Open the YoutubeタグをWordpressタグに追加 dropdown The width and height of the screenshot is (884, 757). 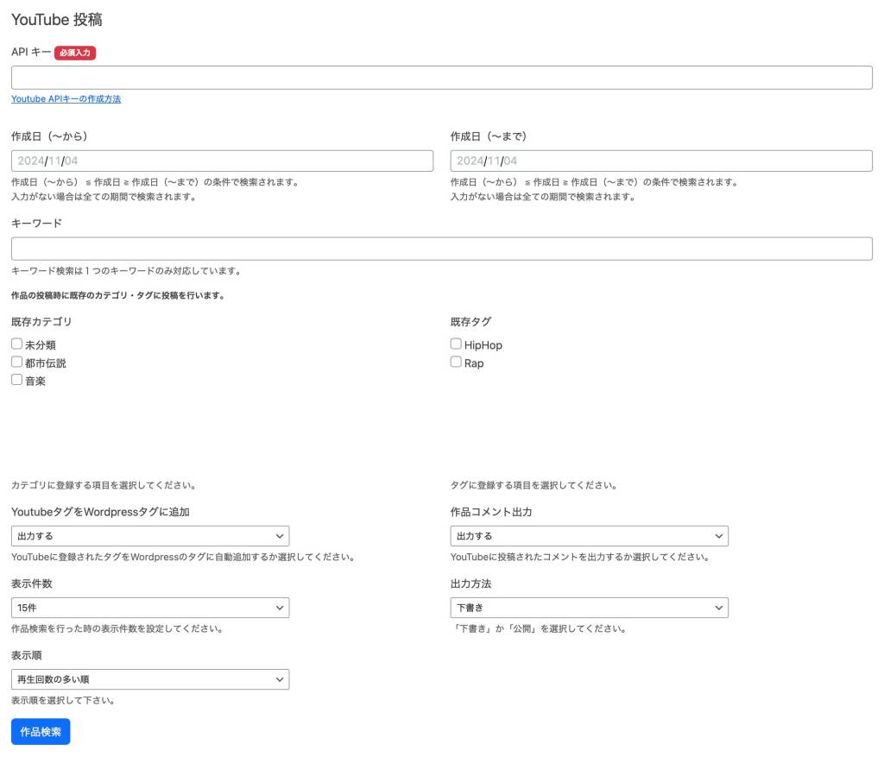[x=150, y=536]
